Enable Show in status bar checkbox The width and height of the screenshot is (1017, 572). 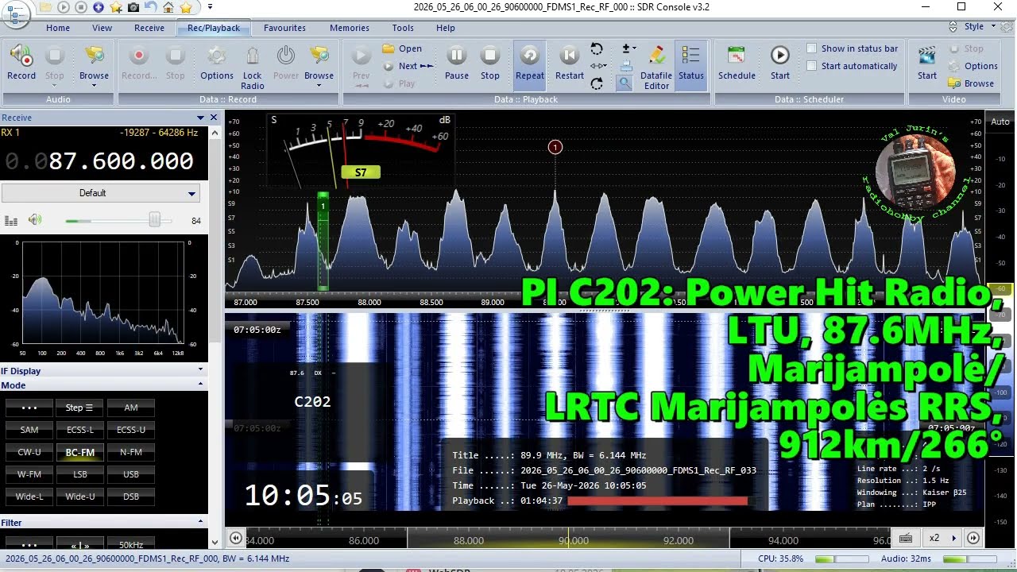point(811,48)
